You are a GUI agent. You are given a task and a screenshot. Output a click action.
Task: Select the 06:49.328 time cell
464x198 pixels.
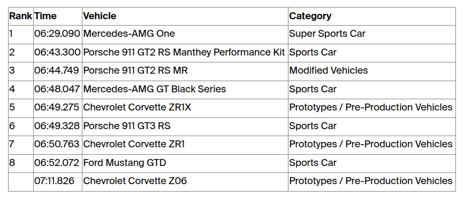[58, 126]
